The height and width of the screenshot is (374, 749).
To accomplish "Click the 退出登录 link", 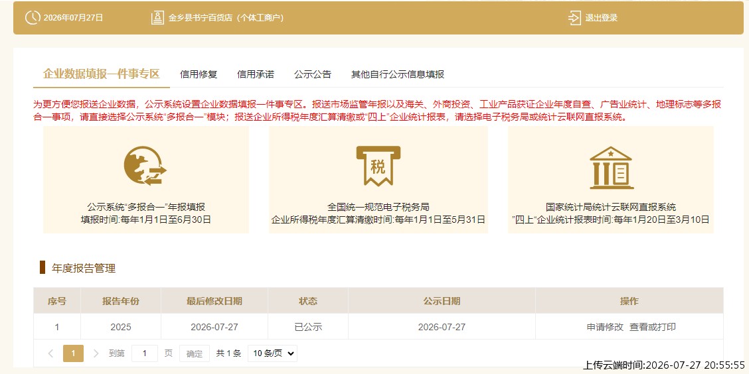I will coord(602,18).
